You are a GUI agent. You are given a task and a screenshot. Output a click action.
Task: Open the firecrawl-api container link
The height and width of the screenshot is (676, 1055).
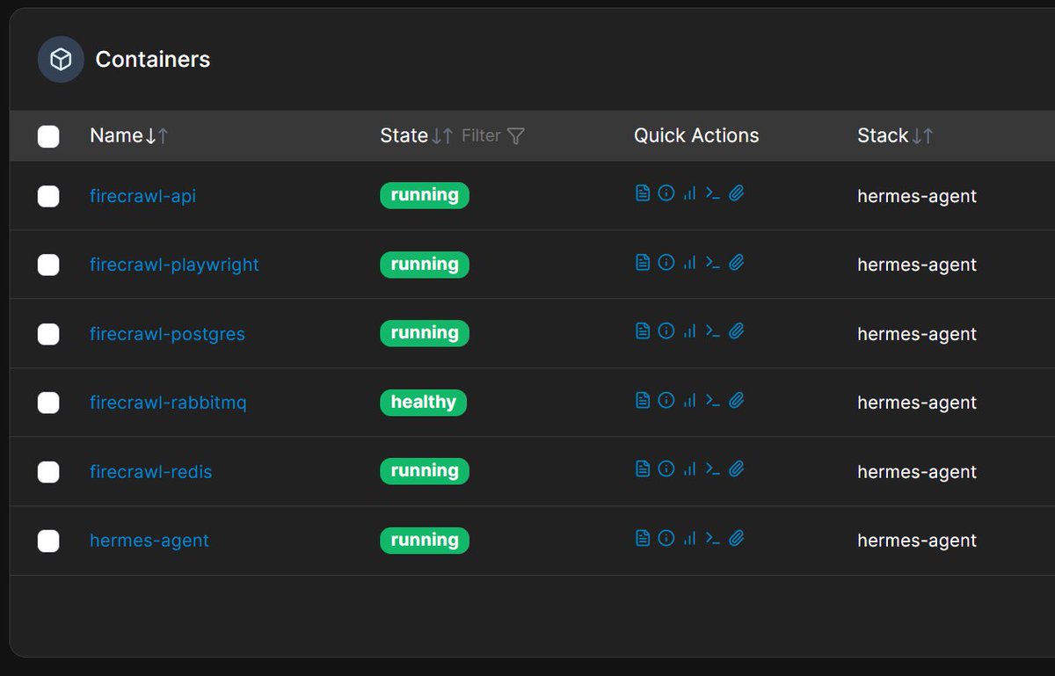142,196
